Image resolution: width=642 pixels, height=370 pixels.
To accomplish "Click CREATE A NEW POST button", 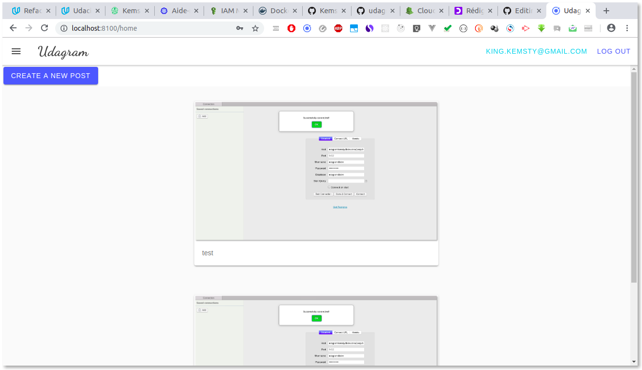I will pyautogui.click(x=51, y=76).
